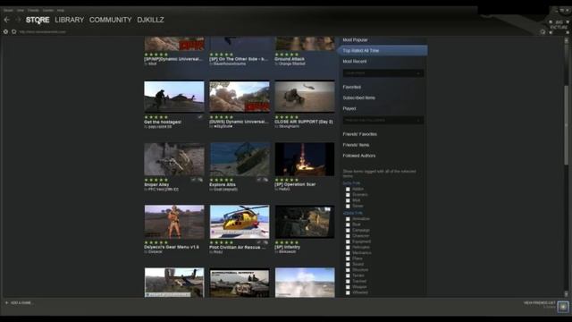
Task: Open the Pilot Civilian Air Rescue thumbnail
Action: (240, 222)
